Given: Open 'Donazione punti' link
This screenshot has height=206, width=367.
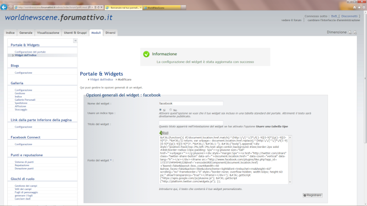Looking at the screenshot, I should coord(24,168).
